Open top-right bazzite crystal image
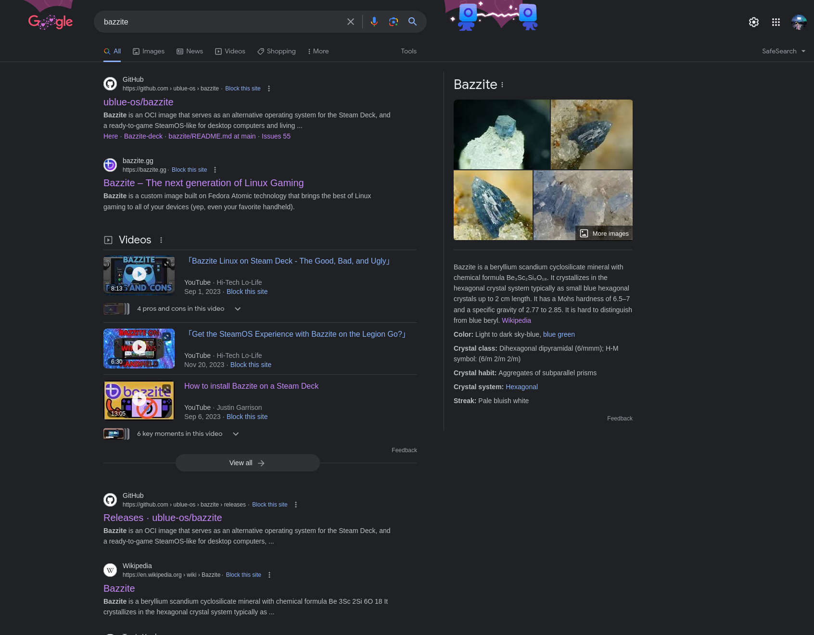 pyautogui.click(x=592, y=134)
